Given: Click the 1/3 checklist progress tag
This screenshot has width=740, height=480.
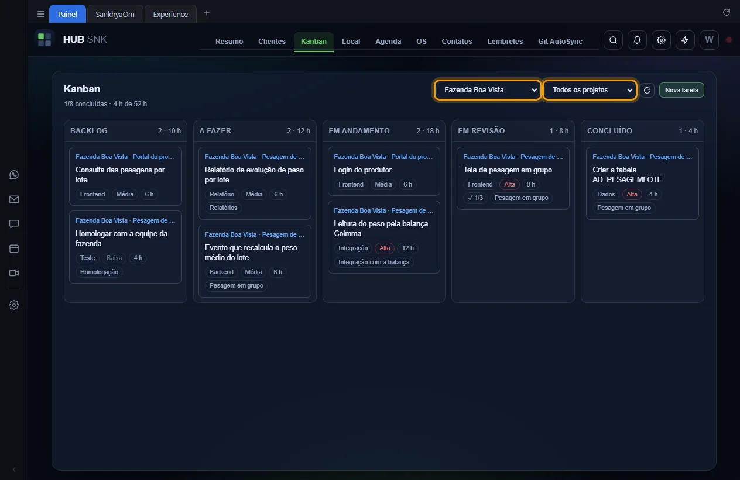Looking at the screenshot, I should click(x=475, y=198).
